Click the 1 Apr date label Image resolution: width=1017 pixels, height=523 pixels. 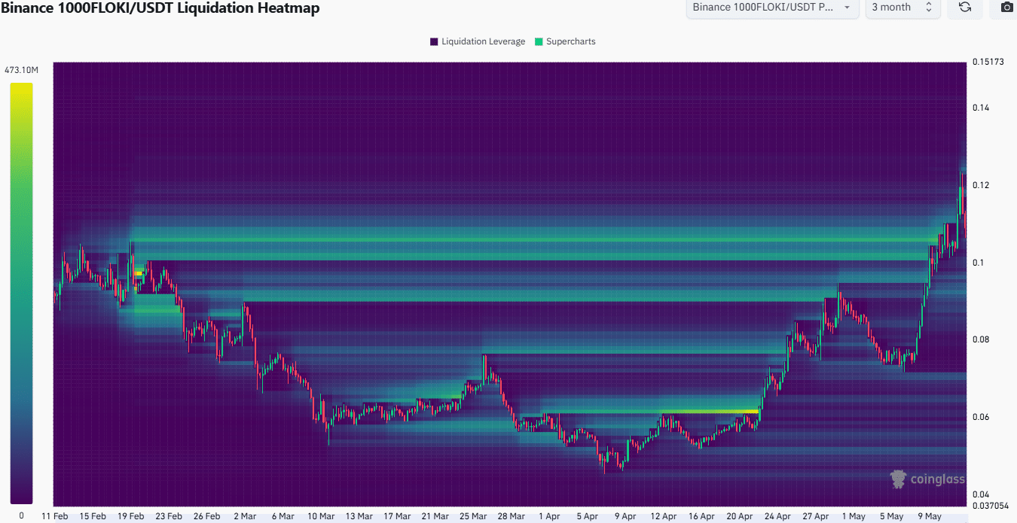point(550,516)
